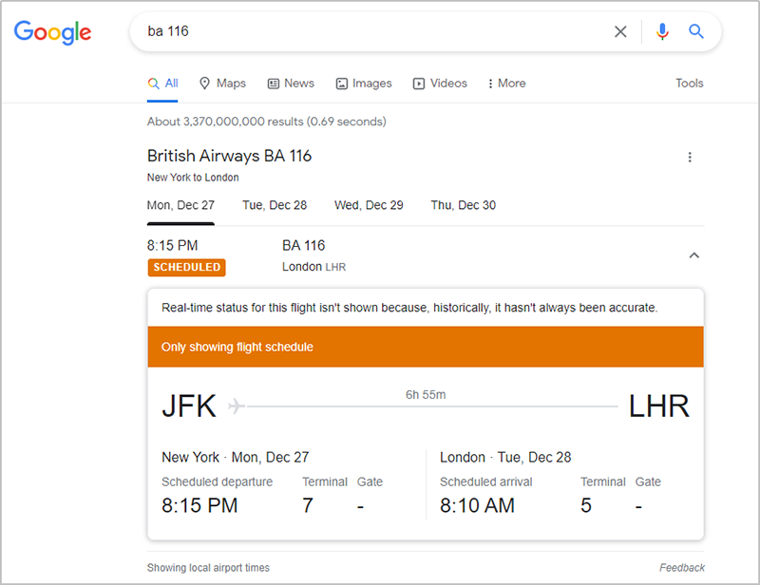Click the Feedback link
The image size is (760, 585).
(x=682, y=568)
